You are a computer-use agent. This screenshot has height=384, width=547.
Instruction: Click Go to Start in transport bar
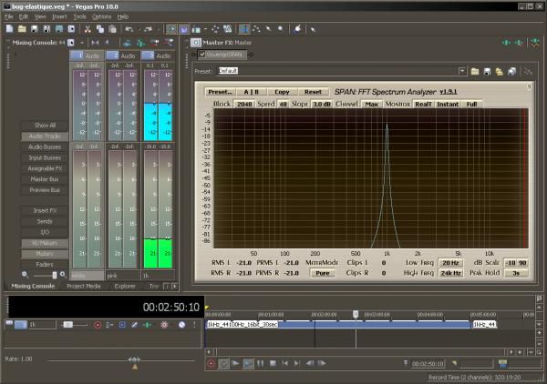point(285,363)
